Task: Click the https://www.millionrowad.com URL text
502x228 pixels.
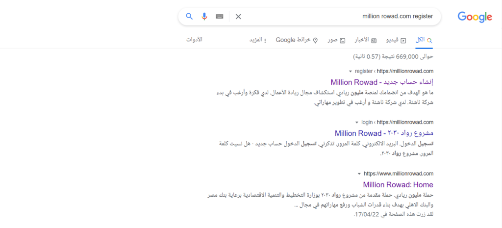Action: pos(399,174)
